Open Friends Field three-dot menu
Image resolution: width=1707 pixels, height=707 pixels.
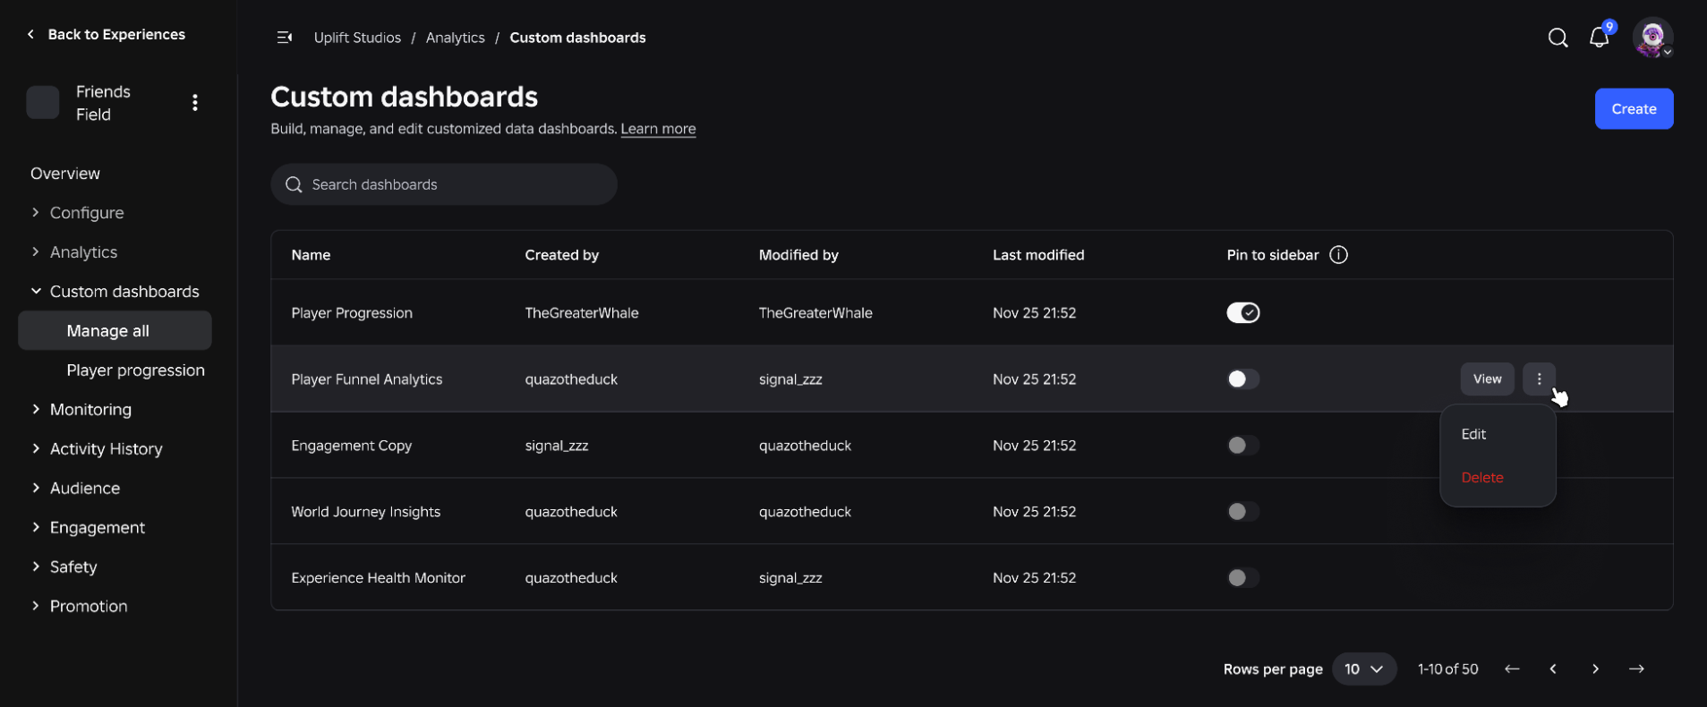pos(194,103)
